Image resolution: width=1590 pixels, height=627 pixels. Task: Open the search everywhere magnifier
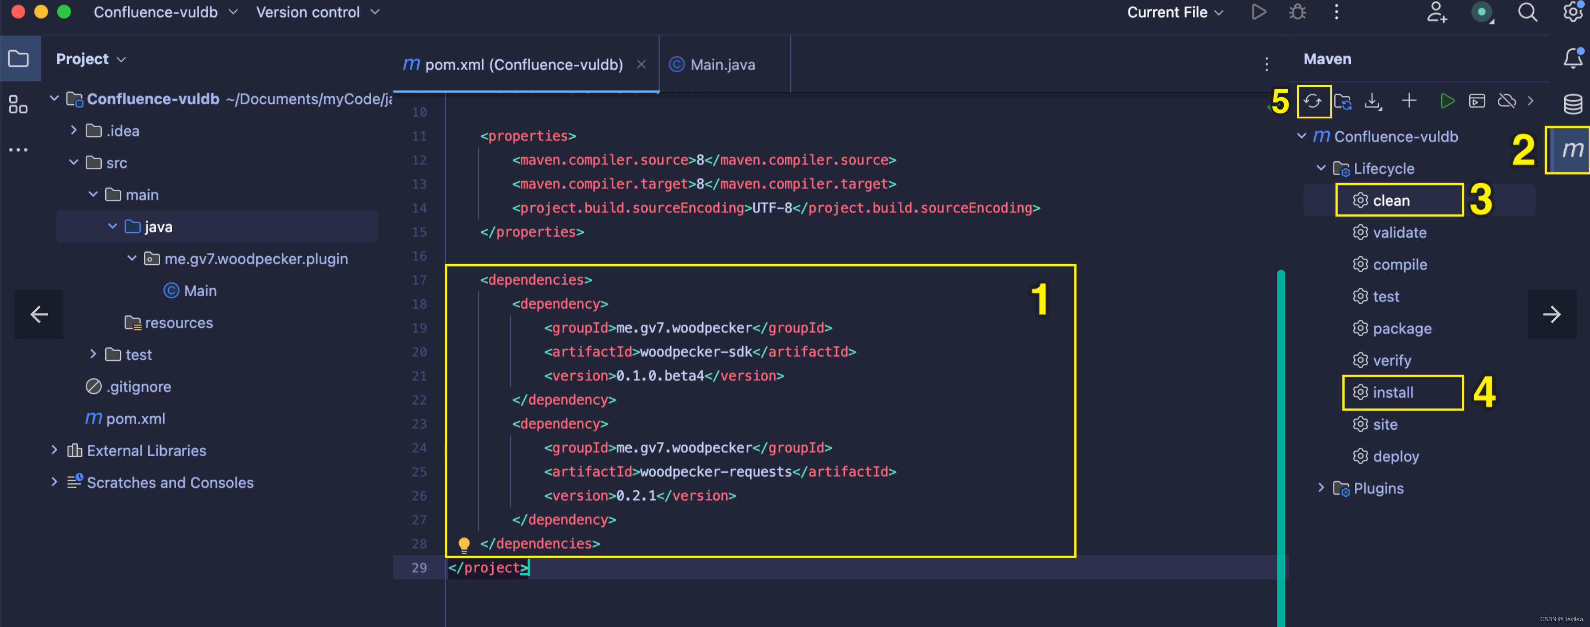click(1527, 12)
